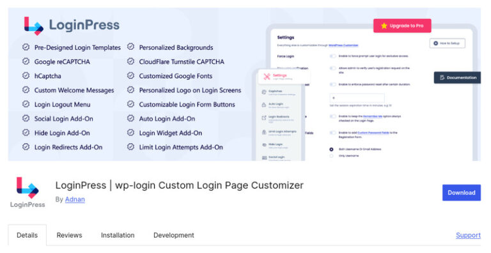Select the Settings item in the sidebar menu
The height and width of the screenshot is (253, 491).
click(284, 77)
